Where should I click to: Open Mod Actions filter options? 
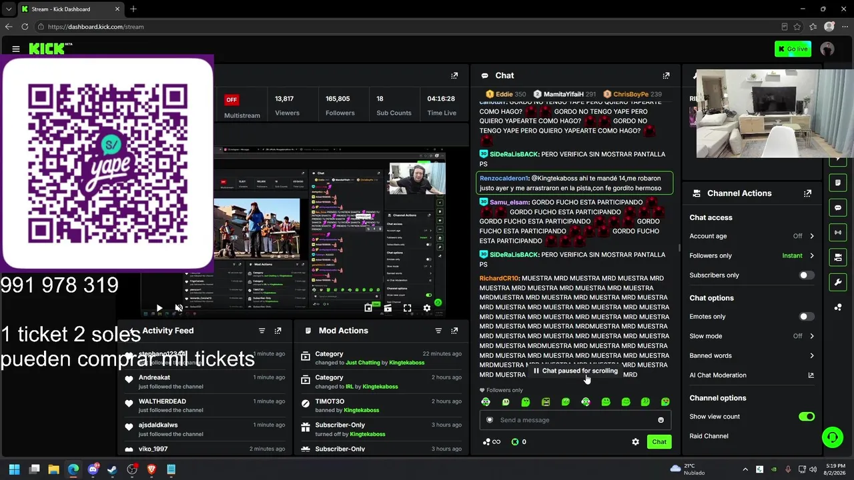[438, 331]
